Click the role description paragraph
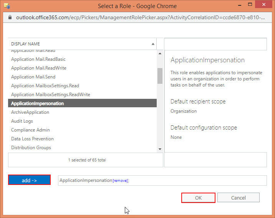Screen dimensions: 275x218 (216, 79)
